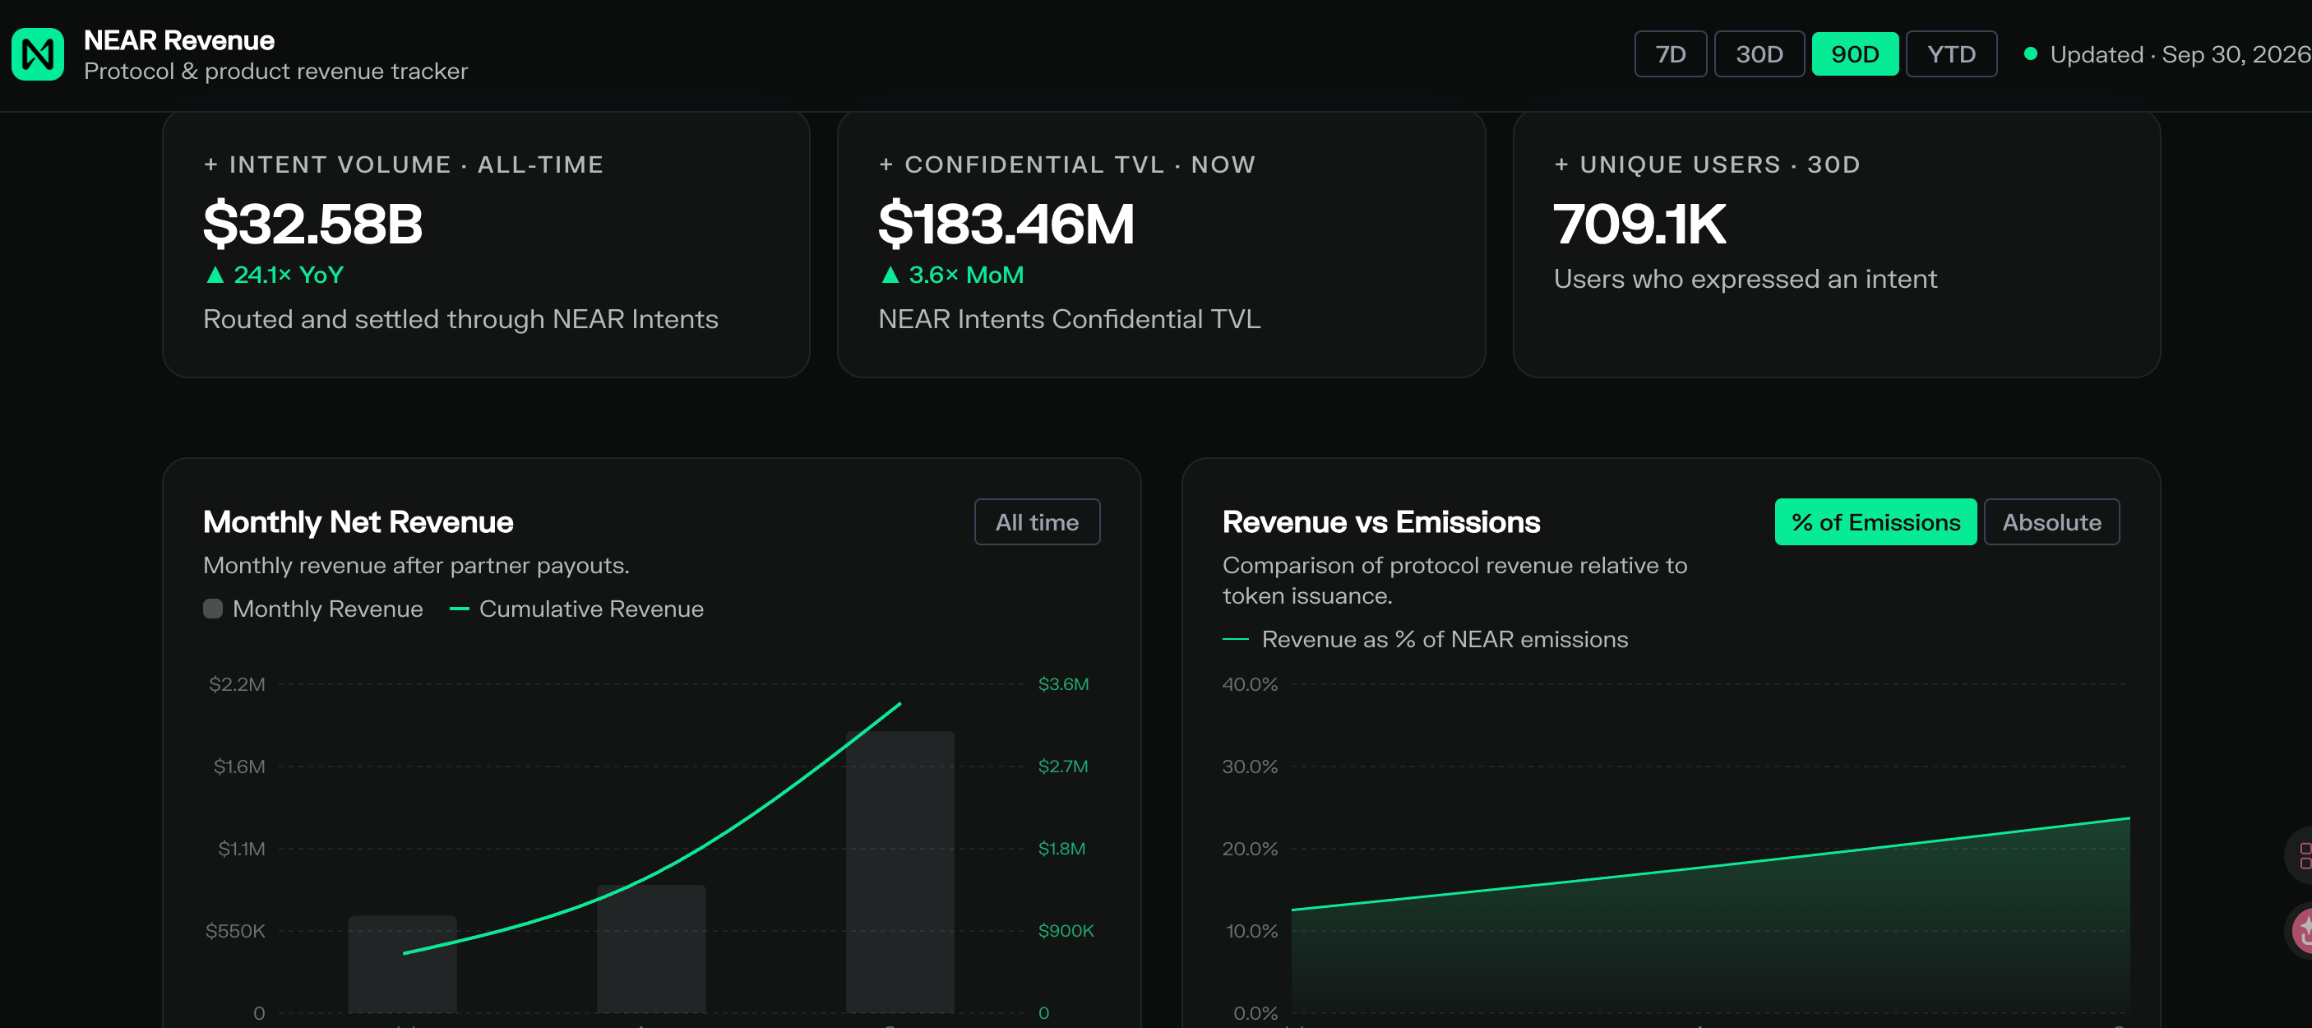Click the NEAR Revenue title
The image size is (2312, 1028).
pyautogui.click(x=178, y=40)
